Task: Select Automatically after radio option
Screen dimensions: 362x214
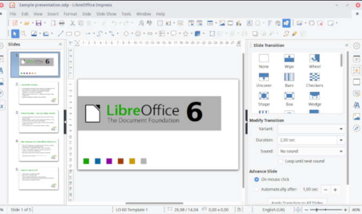Action: point(257,189)
